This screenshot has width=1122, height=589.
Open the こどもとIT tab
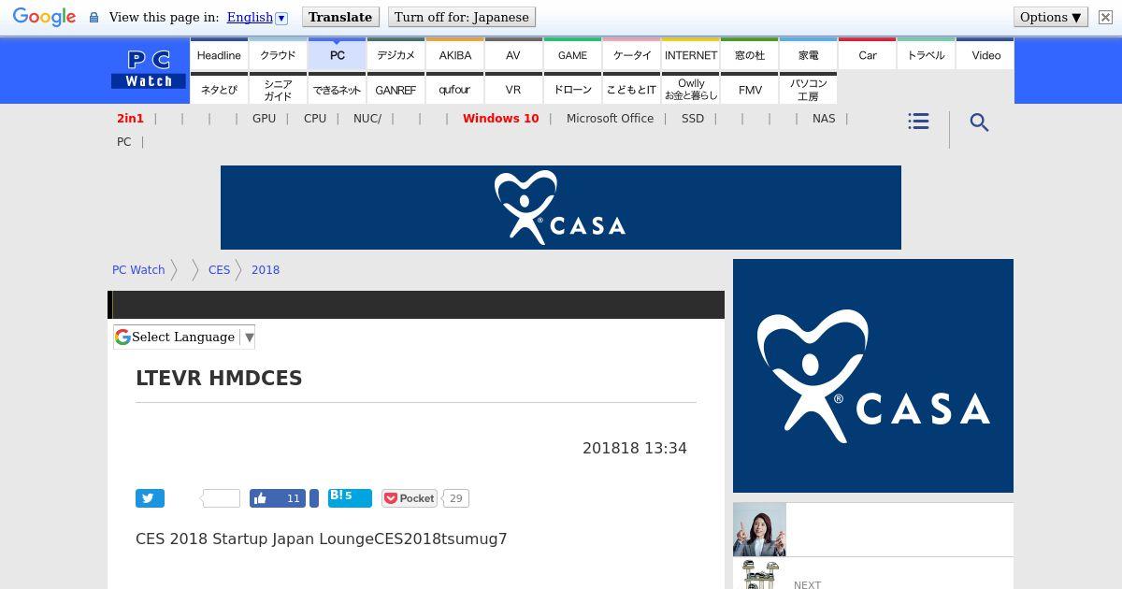pyautogui.click(x=631, y=89)
